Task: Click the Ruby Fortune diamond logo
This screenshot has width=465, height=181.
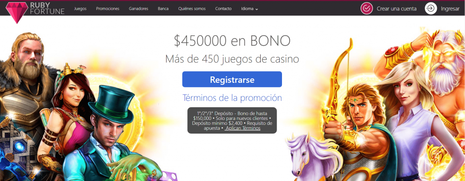Action: click(x=17, y=12)
